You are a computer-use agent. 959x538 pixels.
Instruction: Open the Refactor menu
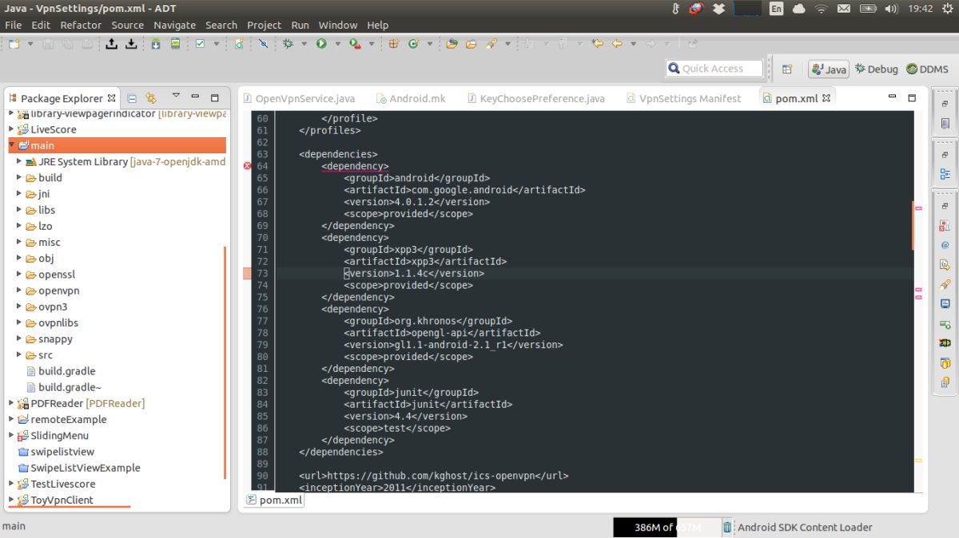click(81, 25)
